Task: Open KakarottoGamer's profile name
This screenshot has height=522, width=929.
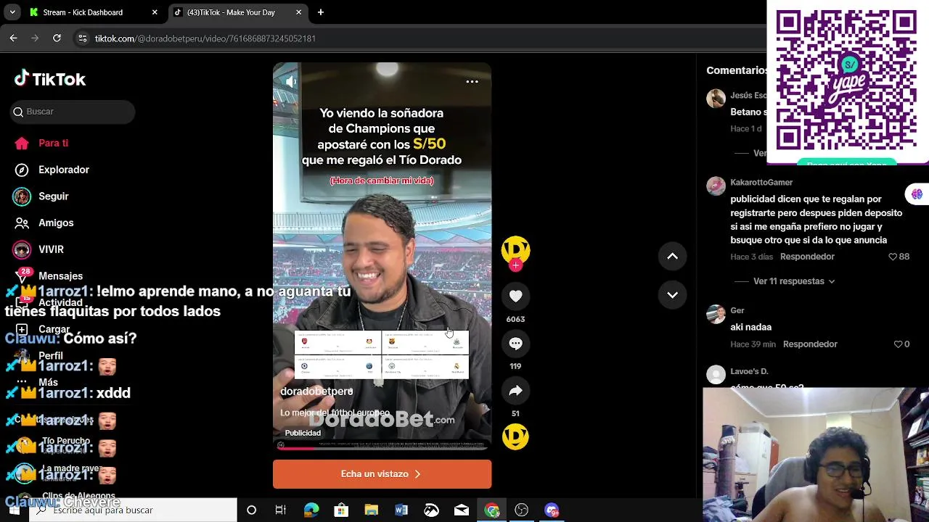Action: [x=761, y=183]
